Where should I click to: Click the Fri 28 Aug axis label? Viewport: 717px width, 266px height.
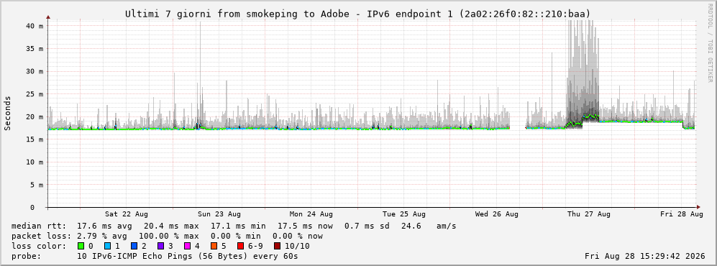pyautogui.click(x=682, y=214)
